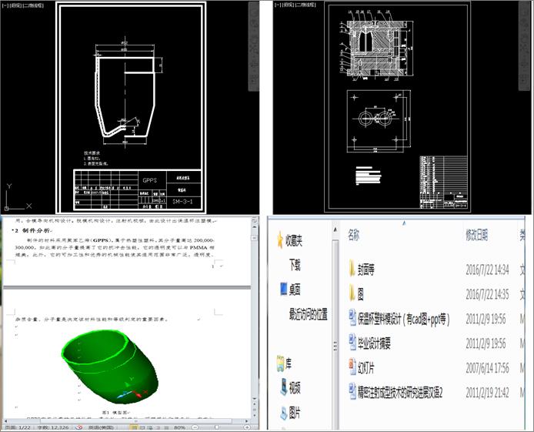Viewport: 534px width, 432px height.
Task: Switch to Print Layout view in Word
Action: coord(134,427)
